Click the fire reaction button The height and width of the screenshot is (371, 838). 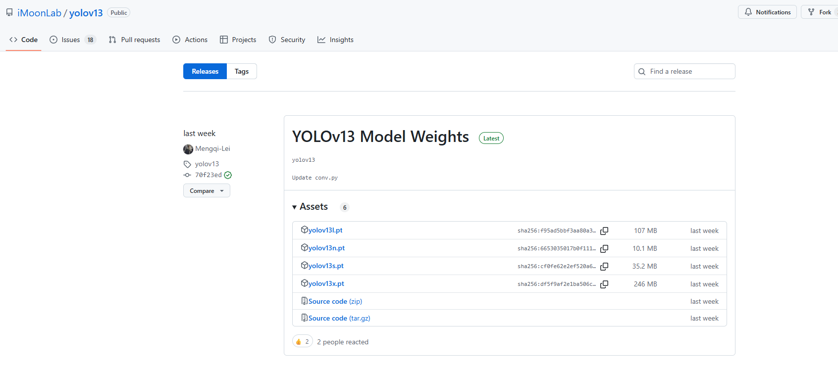click(x=303, y=341)
